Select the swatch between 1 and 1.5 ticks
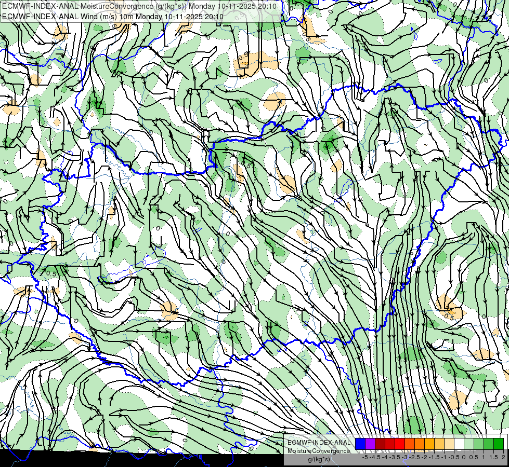This screenshot has width=509, height=467. pos(489,444)
